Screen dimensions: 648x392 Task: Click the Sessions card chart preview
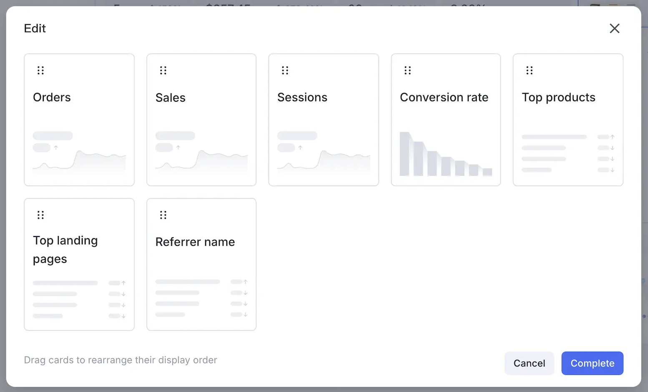pyautogui.click(x=324, y=160)
